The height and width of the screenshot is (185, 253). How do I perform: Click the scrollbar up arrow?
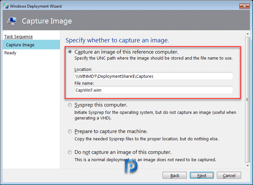[x=248, y=34]
